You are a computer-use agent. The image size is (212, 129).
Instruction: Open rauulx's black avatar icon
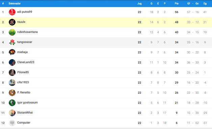(x=12, y=22)
